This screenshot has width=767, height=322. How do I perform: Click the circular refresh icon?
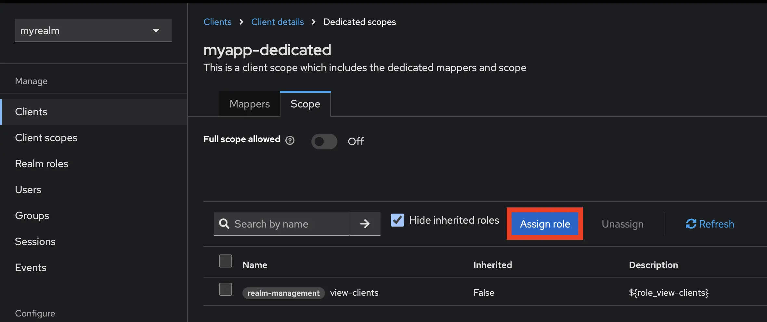[x=691, y=224]
